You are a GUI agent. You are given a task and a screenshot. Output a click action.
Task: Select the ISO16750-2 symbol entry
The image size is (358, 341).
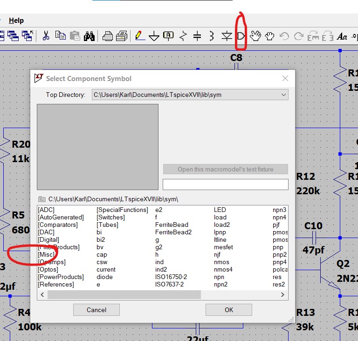point(171,277)
